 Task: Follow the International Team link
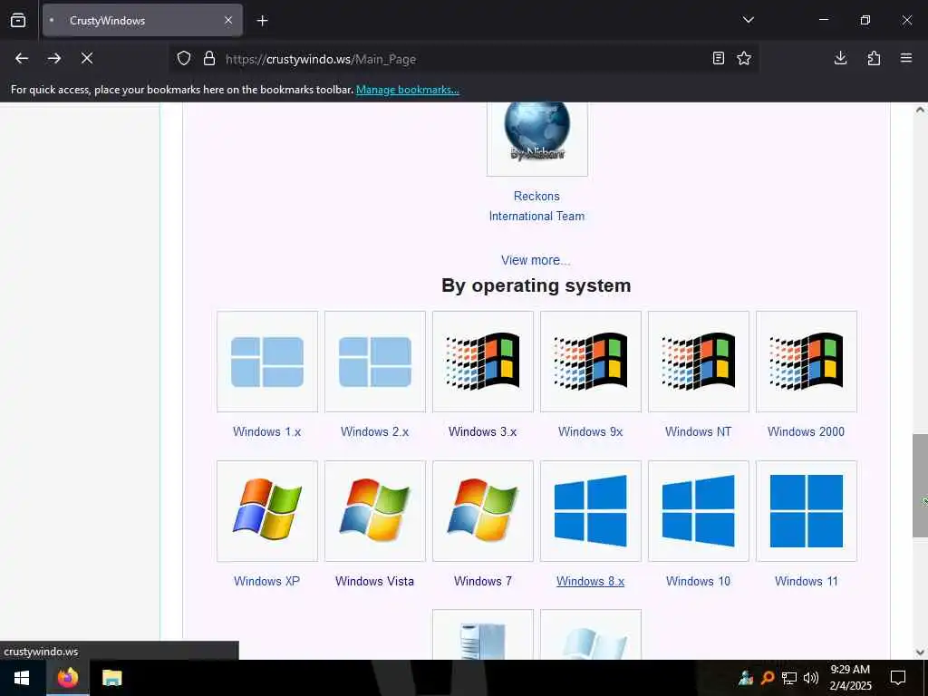[536, 216]
